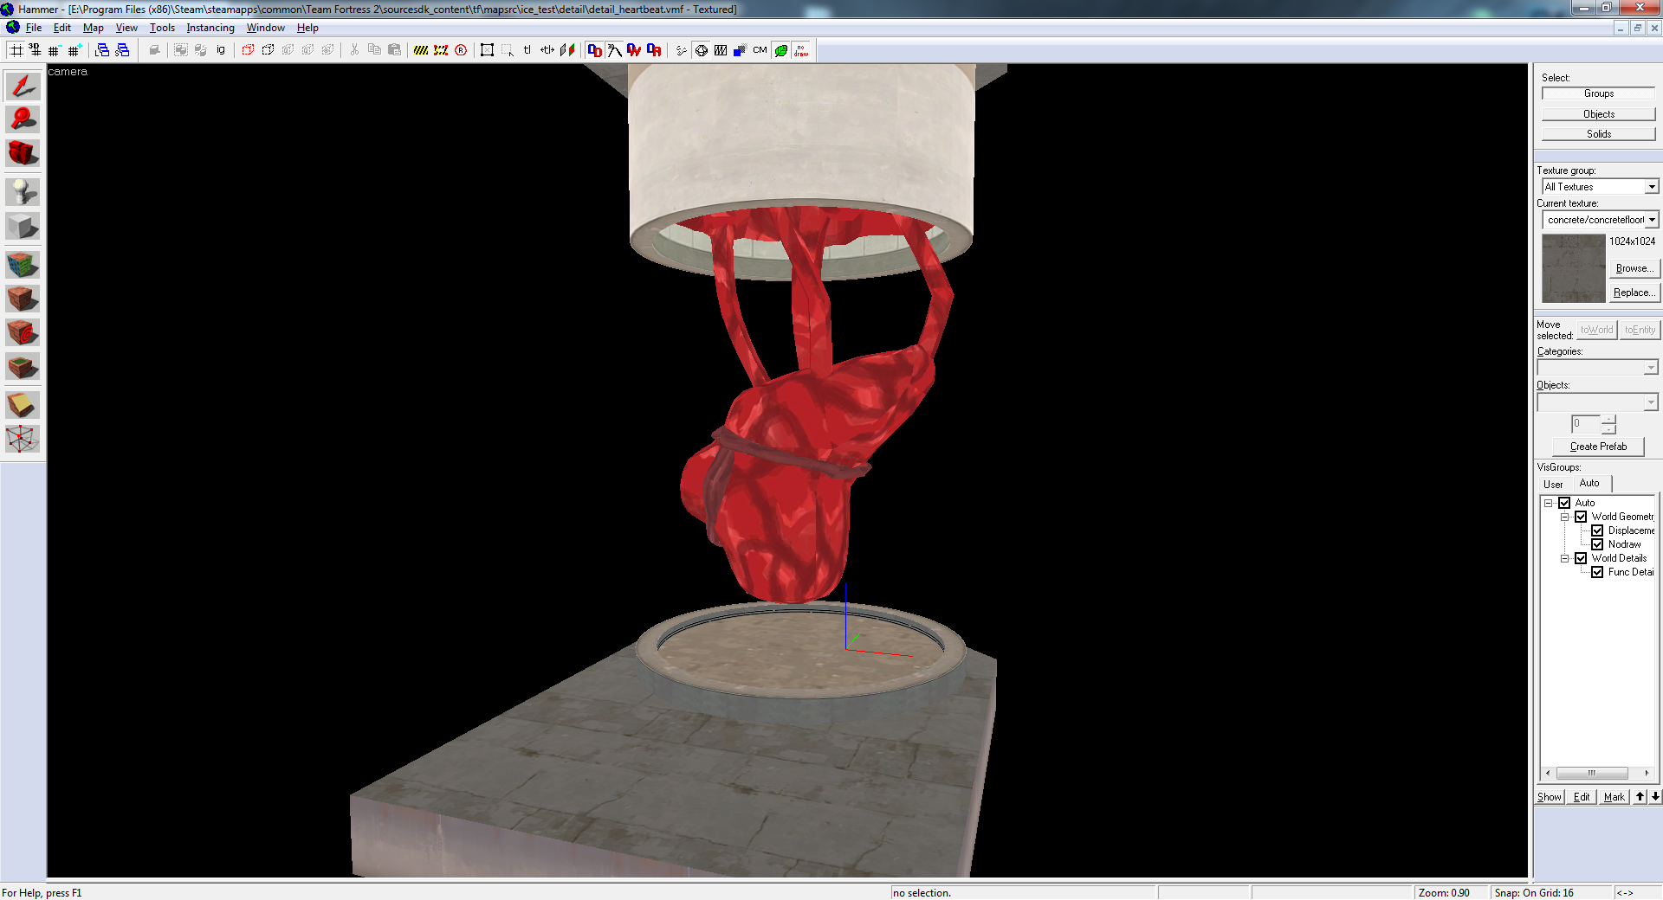Toggle the select-by-handles square icon

(x=487, y=50)
